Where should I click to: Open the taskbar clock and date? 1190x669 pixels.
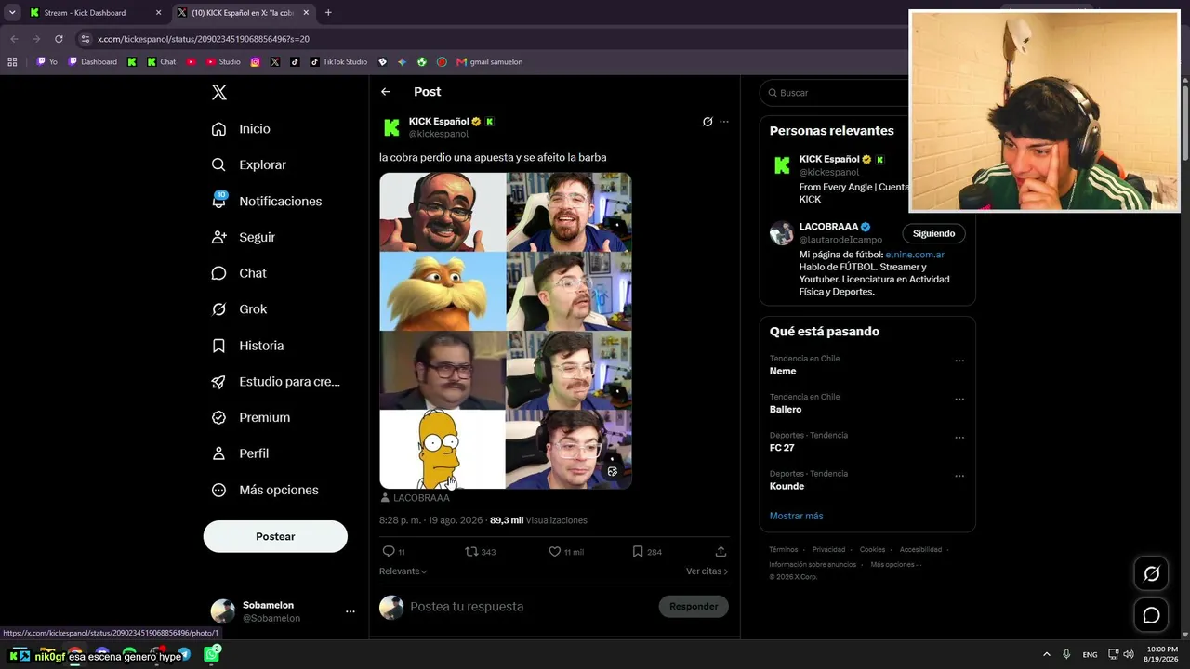point(1162,654)
